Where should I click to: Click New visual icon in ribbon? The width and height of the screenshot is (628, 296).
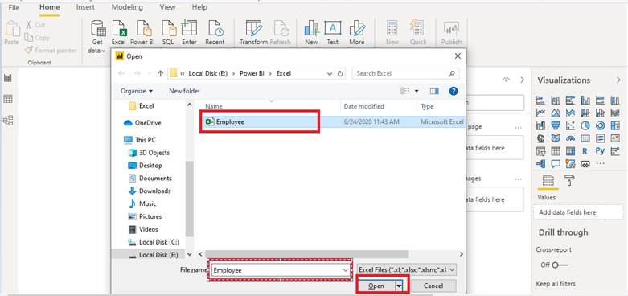[311, 28]
